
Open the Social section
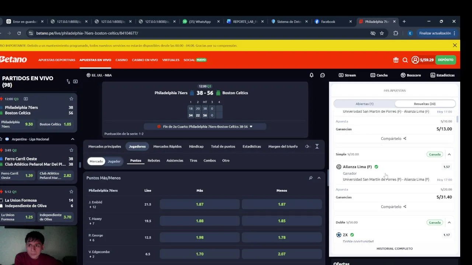(195, 60)
